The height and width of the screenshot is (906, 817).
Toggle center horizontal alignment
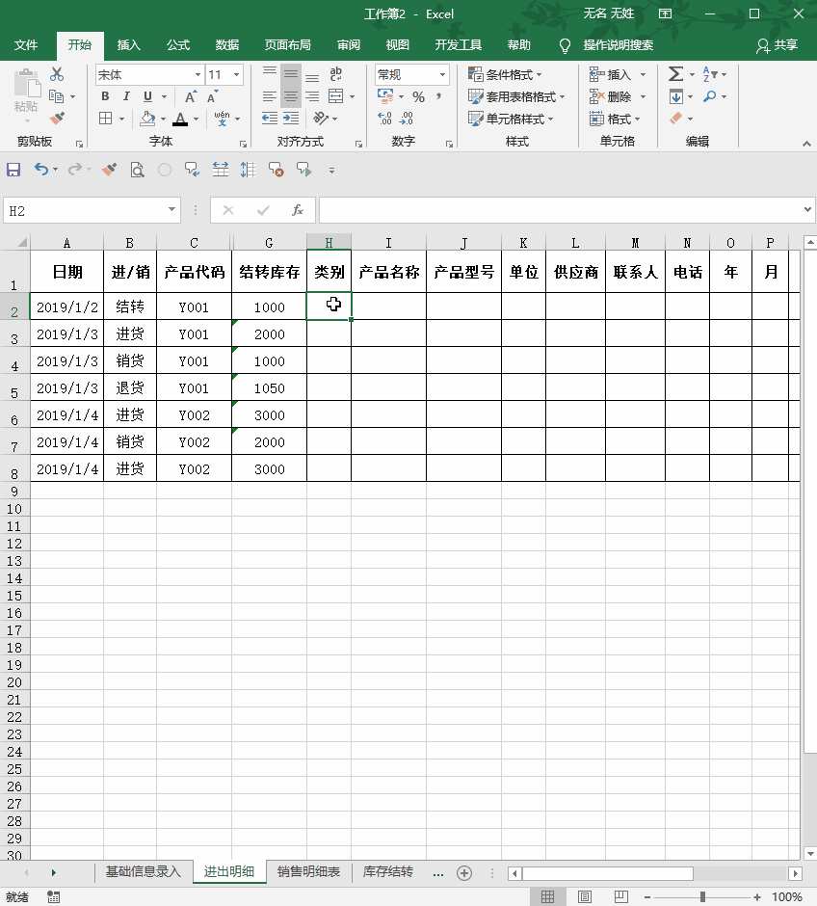click(x=291, y=96)
